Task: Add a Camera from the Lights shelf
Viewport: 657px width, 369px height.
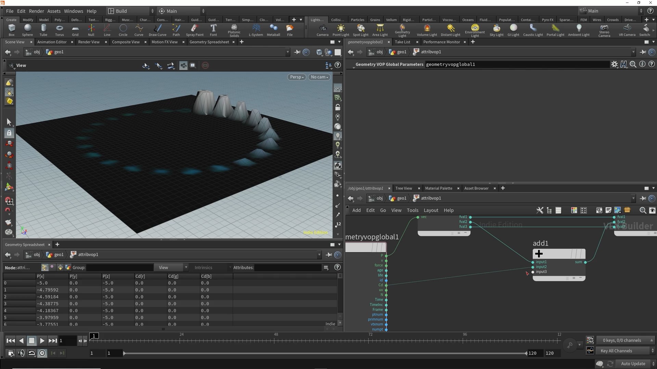Action: [322, 30]
